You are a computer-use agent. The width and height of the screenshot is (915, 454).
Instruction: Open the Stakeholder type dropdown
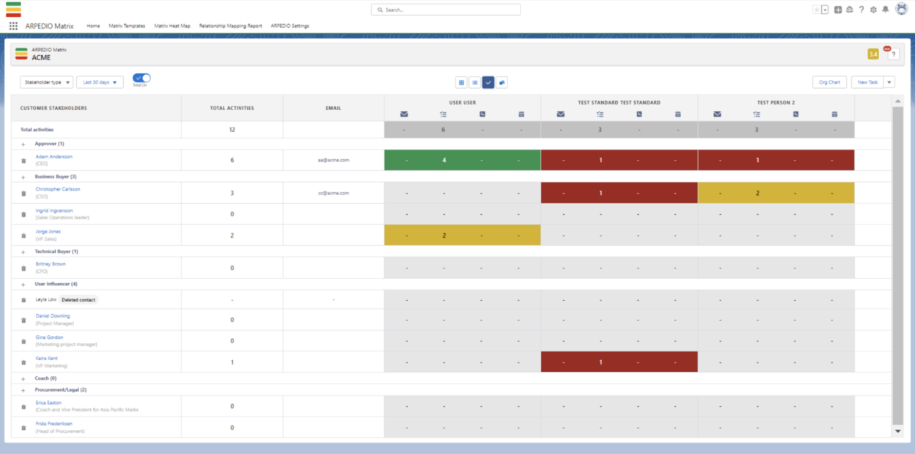(x=46, y=82)
